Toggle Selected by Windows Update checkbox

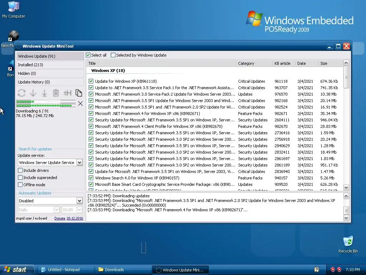pos(113,55)
